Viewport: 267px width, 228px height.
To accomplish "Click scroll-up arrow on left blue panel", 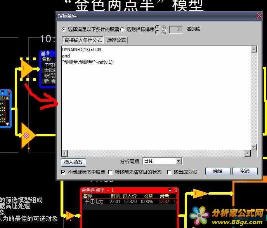I will pyautogui.click(x=7, y=98).
